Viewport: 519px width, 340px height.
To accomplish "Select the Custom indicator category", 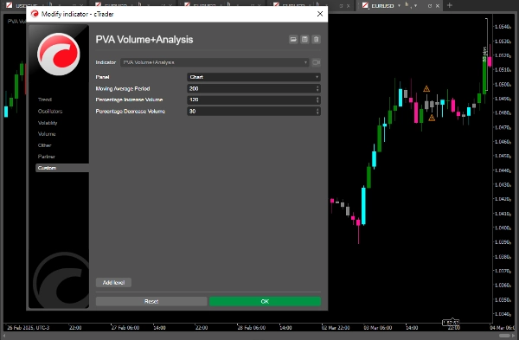I will pyautogui.click(x=62, y=168).
